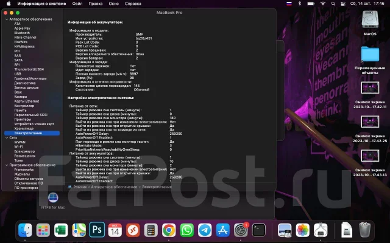This screenshot has height=243, width=390.
Task: Open WhatsApp in the dock
Action: point(187,230)
